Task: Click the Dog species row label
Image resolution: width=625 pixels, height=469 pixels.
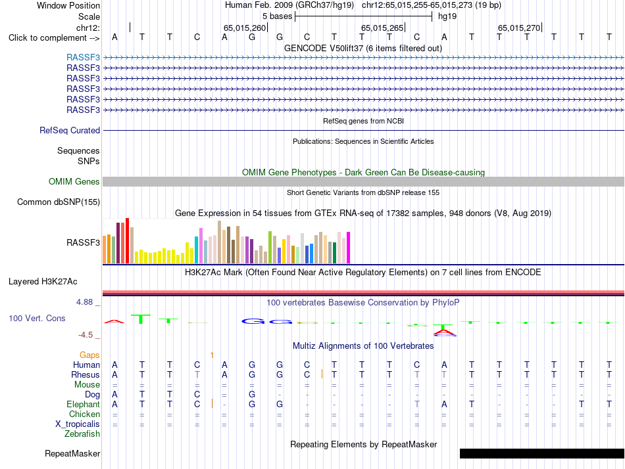Action: click(92, 395)
